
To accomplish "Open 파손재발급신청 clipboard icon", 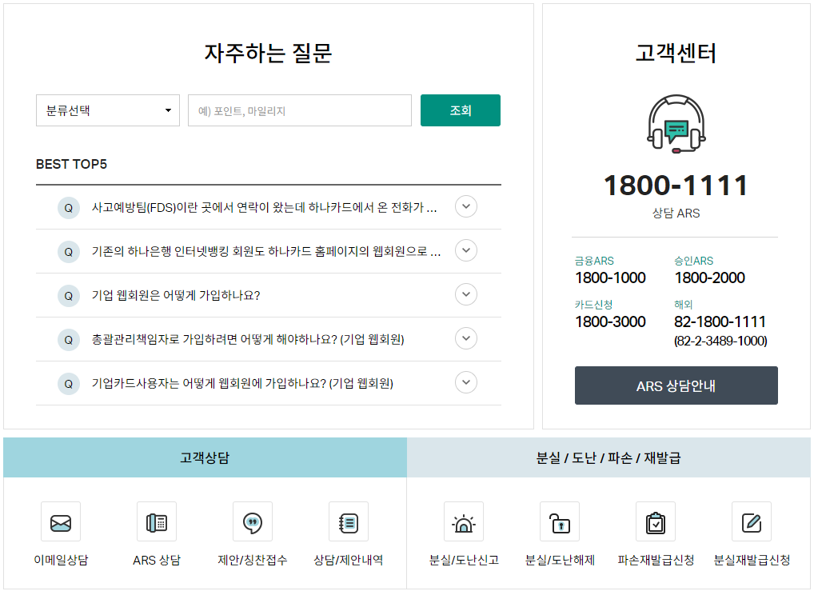I will pyautogui.click(x=655, y=521).
